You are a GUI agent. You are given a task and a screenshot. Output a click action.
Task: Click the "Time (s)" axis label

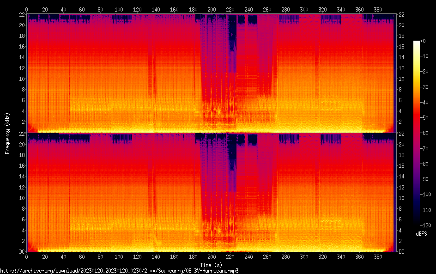[x=212, y=265]
